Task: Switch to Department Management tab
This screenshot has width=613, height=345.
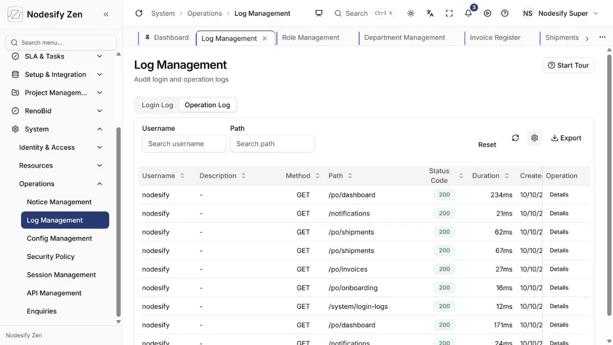Action: pyautogui.click(x=405, y=37)
